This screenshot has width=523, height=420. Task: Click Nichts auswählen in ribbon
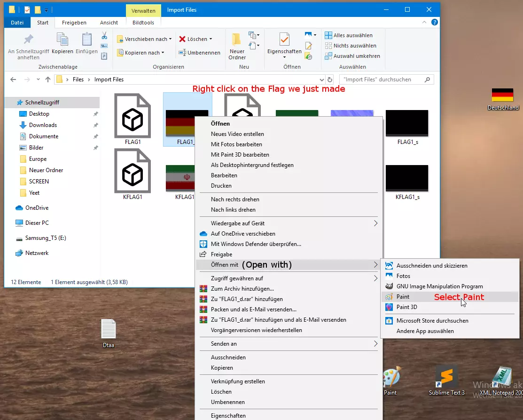(351, 46)
